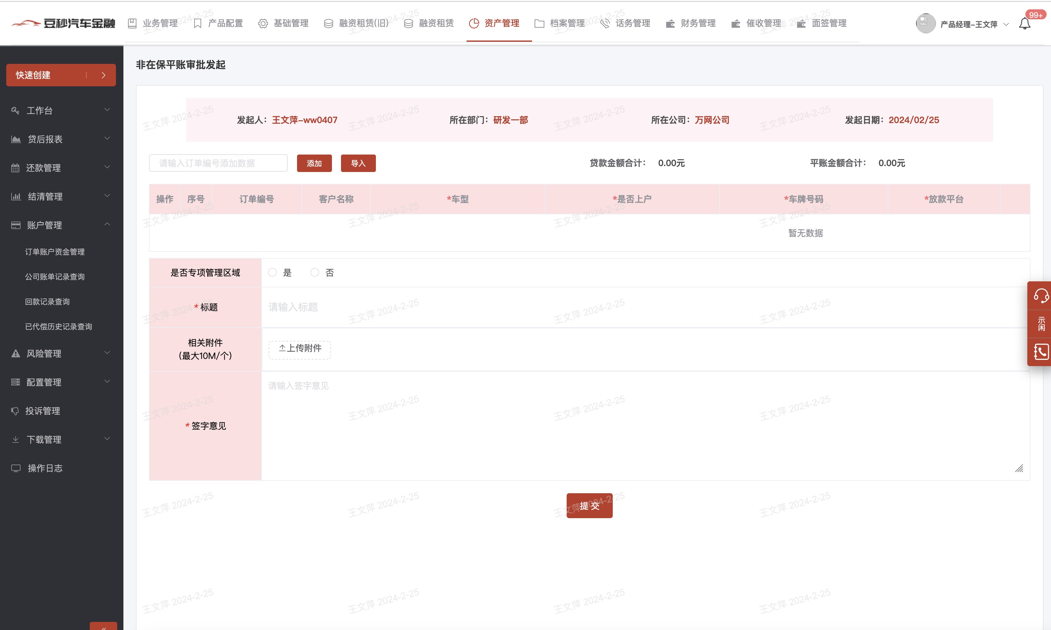
Task: Click the user avatar picture
Action: tap(925, 24)
